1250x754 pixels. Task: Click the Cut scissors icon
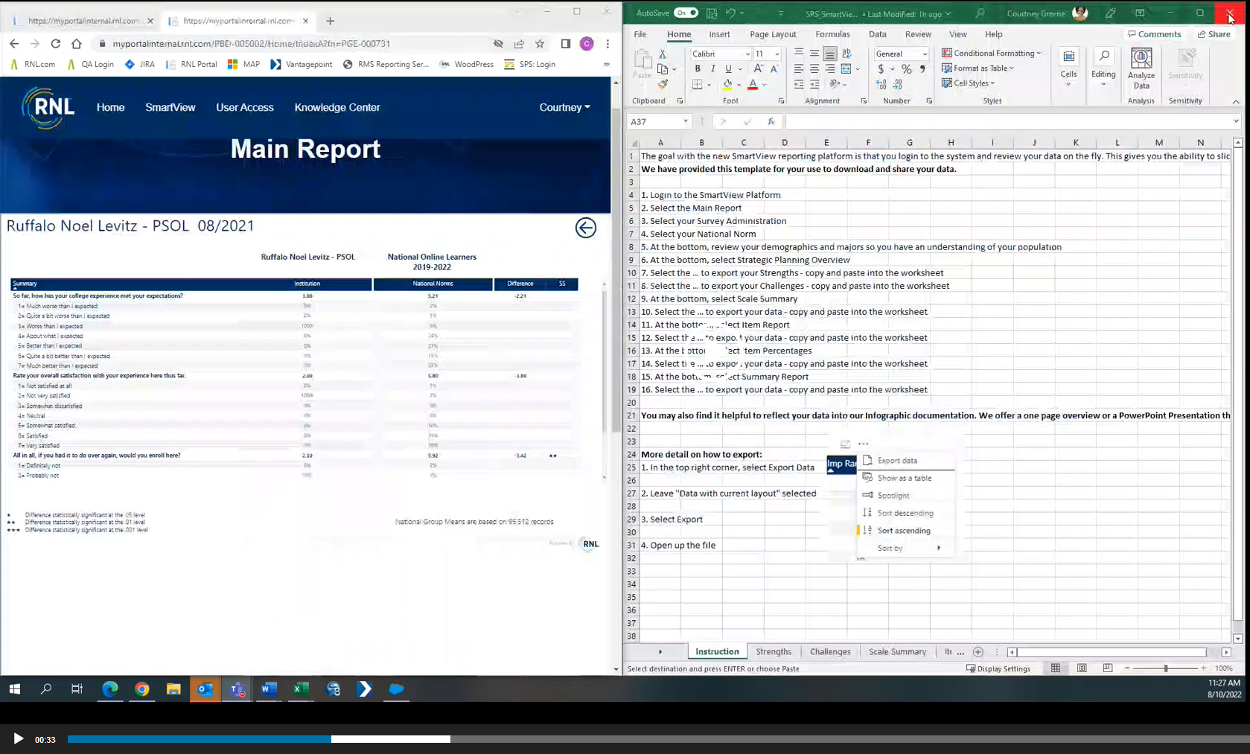click(663, 54)
